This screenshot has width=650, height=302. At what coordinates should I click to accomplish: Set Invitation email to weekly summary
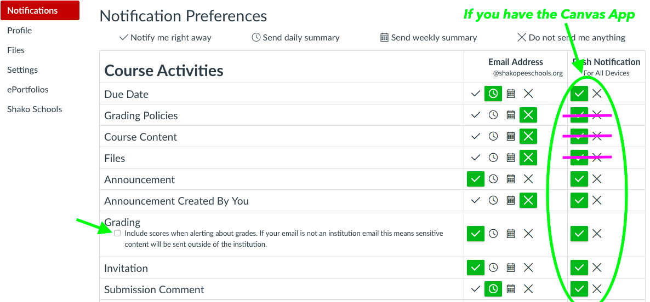coord(511,268)
